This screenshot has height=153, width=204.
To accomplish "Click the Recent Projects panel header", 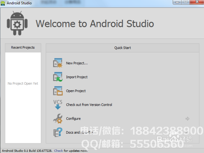I will point(23,48).
